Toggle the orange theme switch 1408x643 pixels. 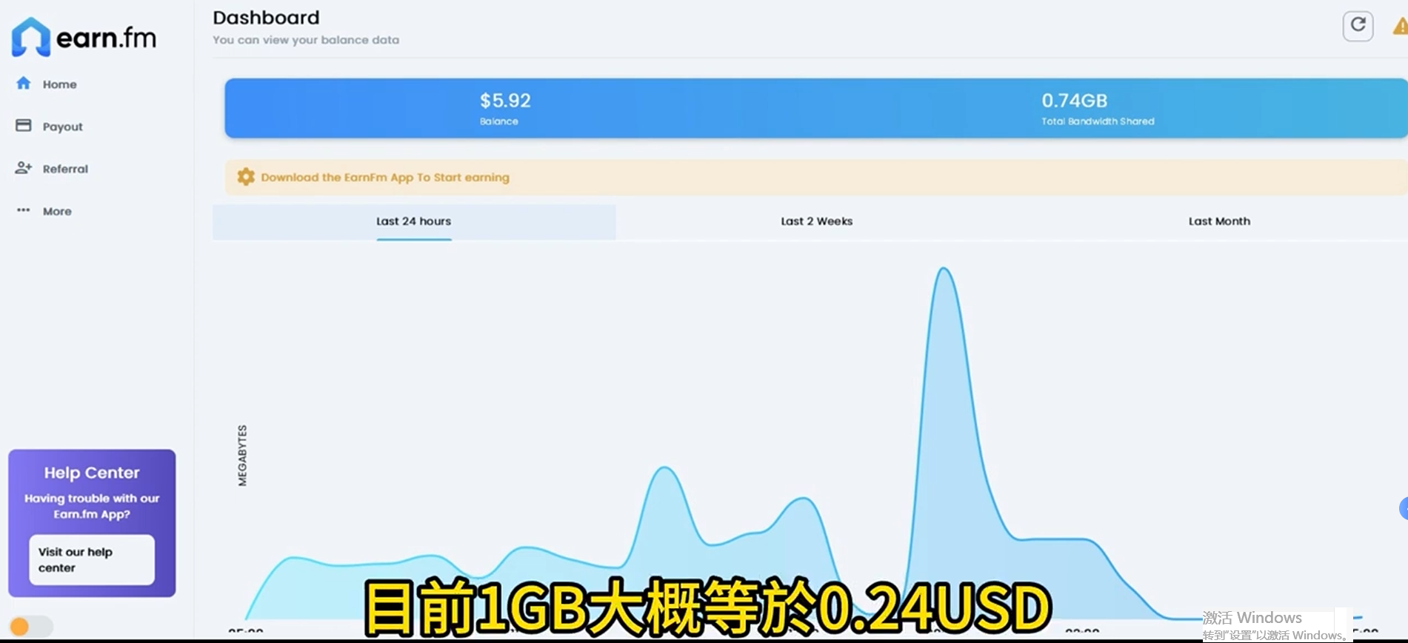[x=31, y=627]
